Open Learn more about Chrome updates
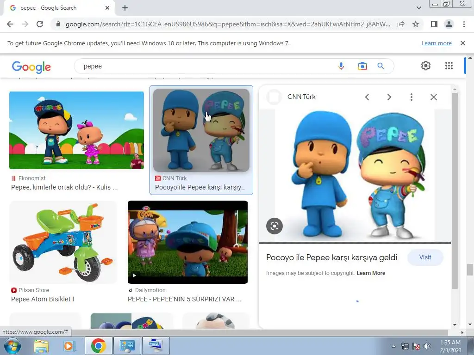 point(437,43)
